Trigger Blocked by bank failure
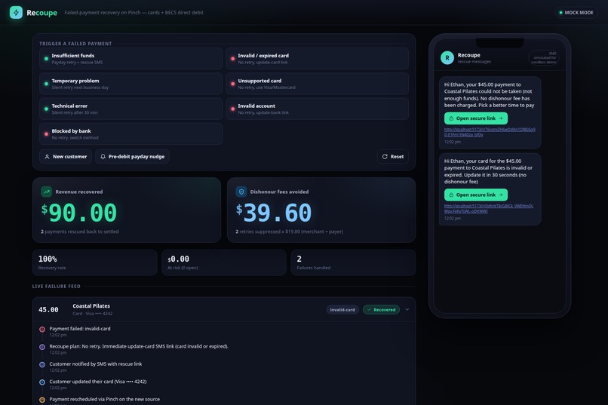The height and width of the screenshot is (405, 608). point(131,134)
